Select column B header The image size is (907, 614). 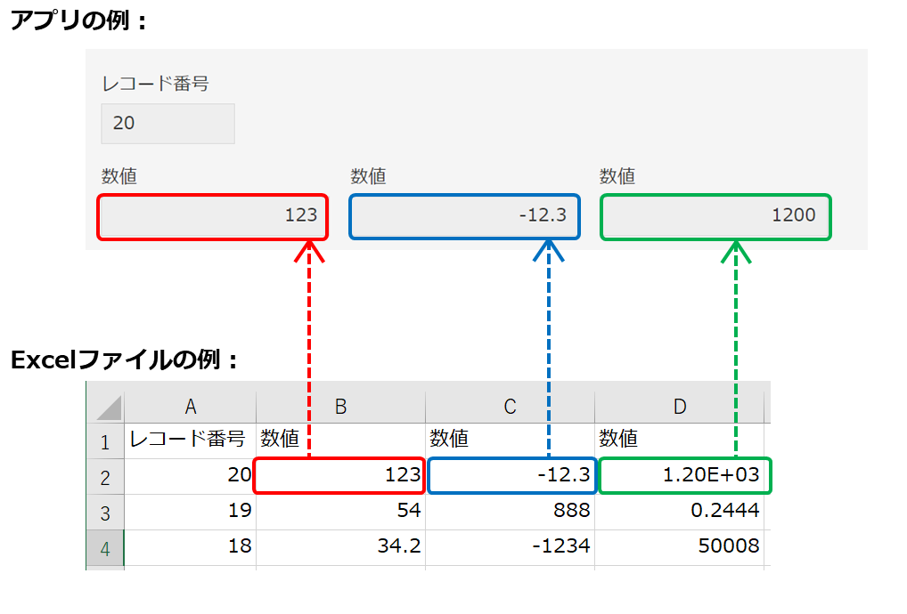pos(340,407)
